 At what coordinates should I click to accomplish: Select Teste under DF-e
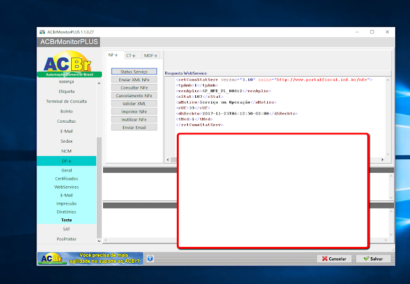pos(67,220)
